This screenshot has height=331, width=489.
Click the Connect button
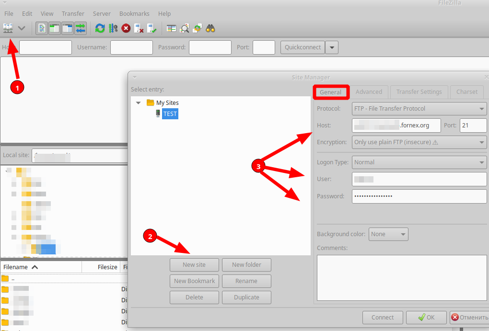pos(383,317)
